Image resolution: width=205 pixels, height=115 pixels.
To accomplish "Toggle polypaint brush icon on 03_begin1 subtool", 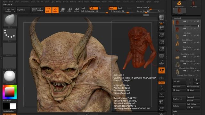I will (195, 21).
